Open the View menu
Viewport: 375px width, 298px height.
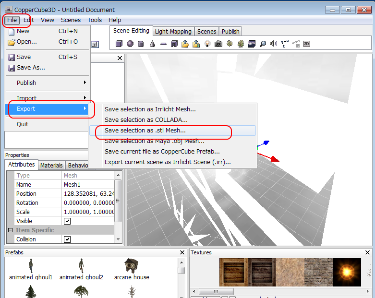point(48,20)
